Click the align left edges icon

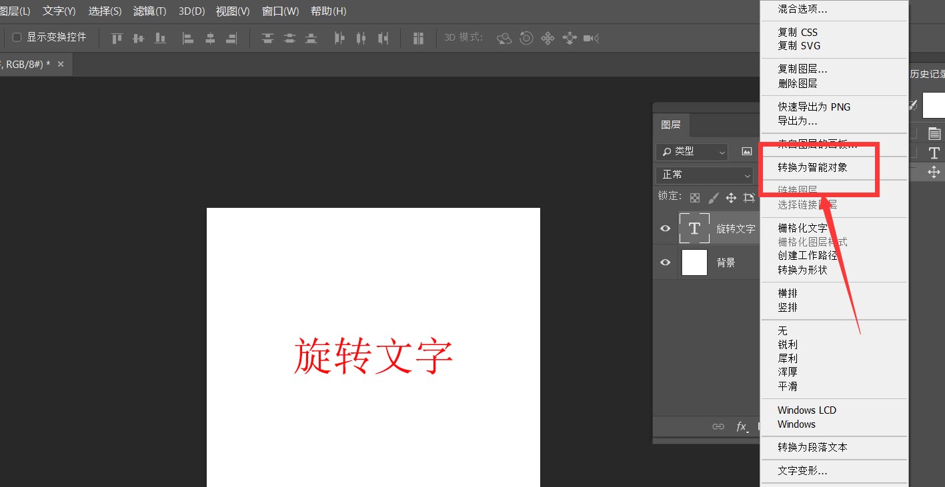point(187,38)
